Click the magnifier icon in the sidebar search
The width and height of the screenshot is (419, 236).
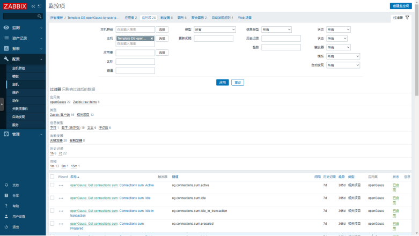(40, 16)
